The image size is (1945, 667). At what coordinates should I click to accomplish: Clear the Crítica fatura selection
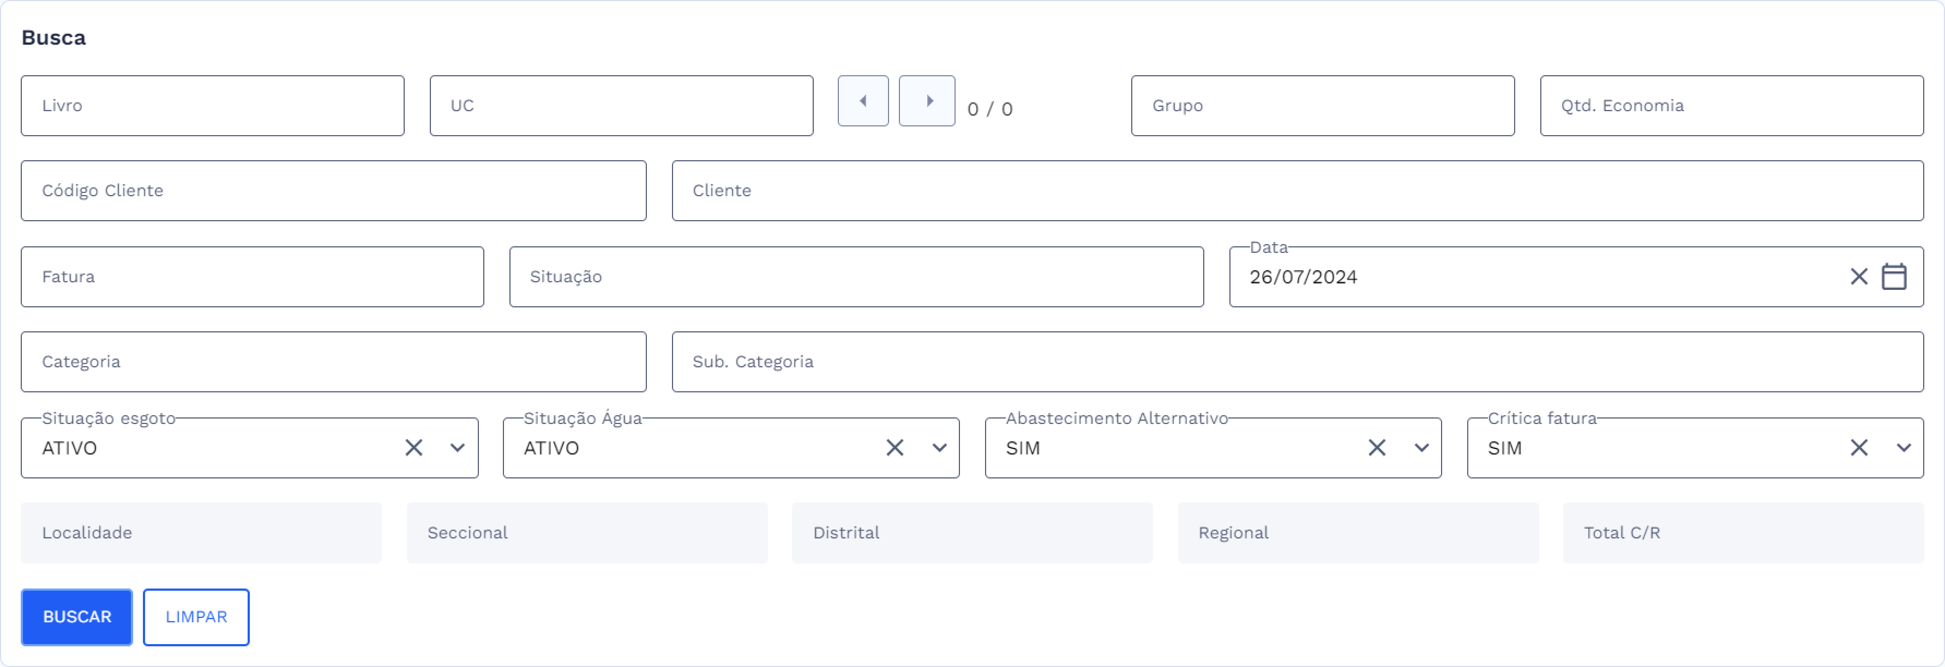click(x=1858, y=448)
